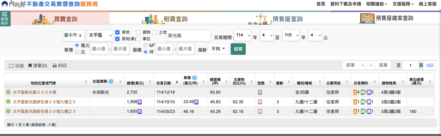
Task: Select the M² area radio
Action: click(x=146, y=45)
